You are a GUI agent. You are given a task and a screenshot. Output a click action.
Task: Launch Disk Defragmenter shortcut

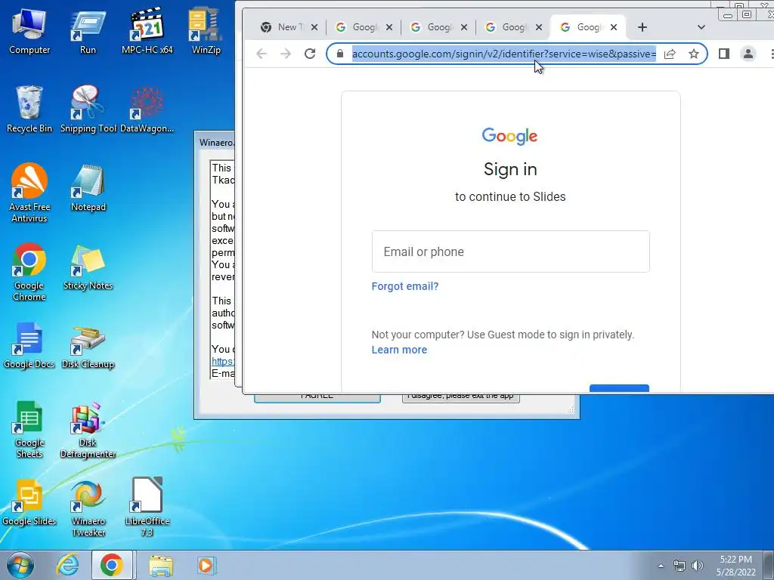coord(88,429)
